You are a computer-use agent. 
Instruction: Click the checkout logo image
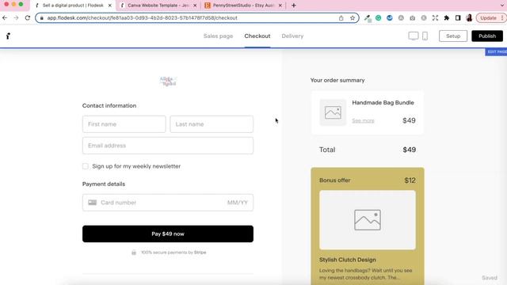coord(168,81)
